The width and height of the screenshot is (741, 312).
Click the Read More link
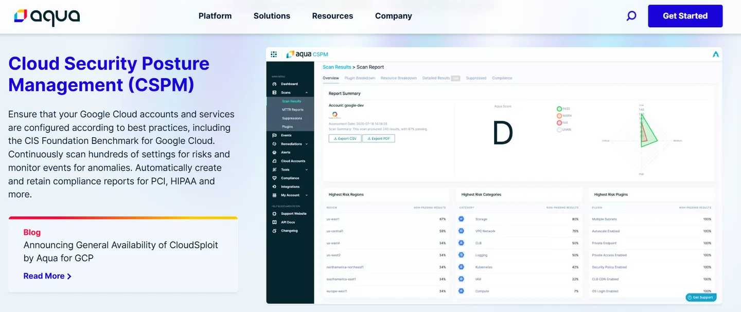pyautogui.click(x=47, y=276)
